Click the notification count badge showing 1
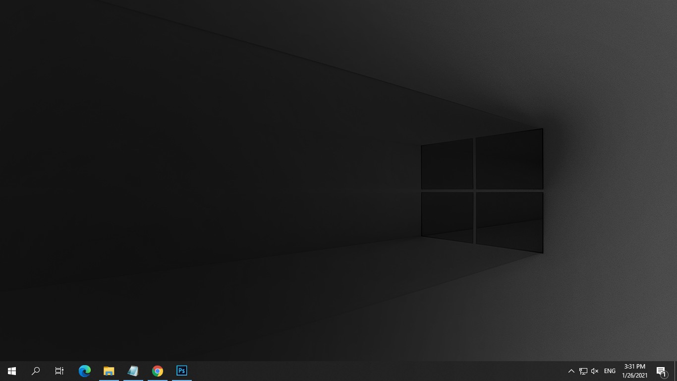 [x=664, y=375]
